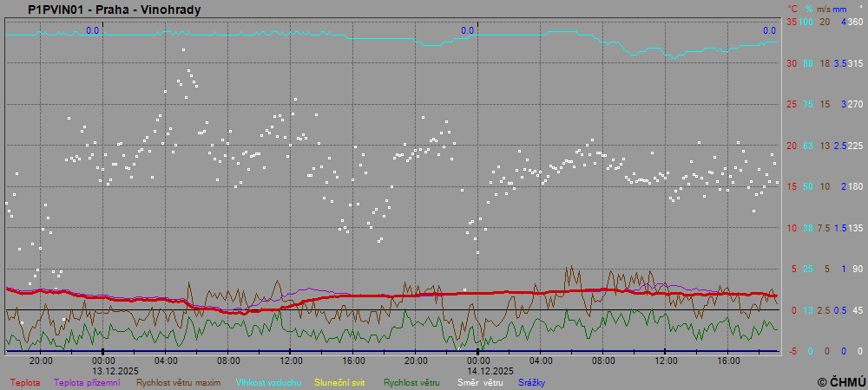Select the Rychlost větru maxim legend label
The width and height of the screenshot is (868, 390).
point(178,382)
